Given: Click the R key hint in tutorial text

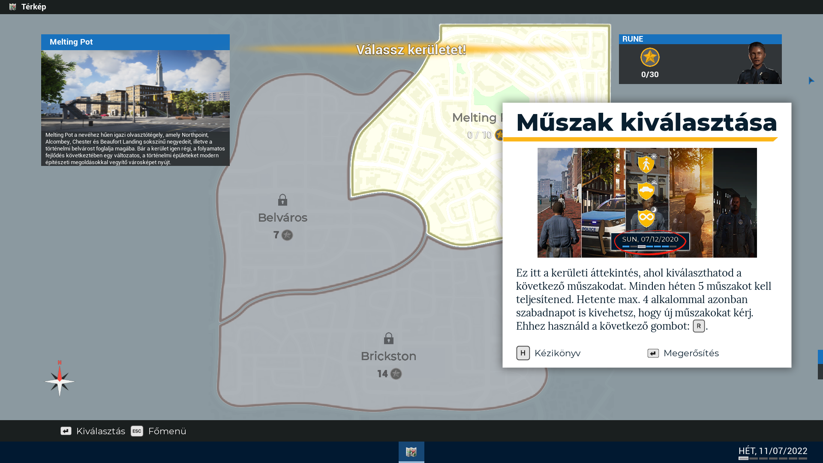Looking at the screenshot, I should (698, 326).
